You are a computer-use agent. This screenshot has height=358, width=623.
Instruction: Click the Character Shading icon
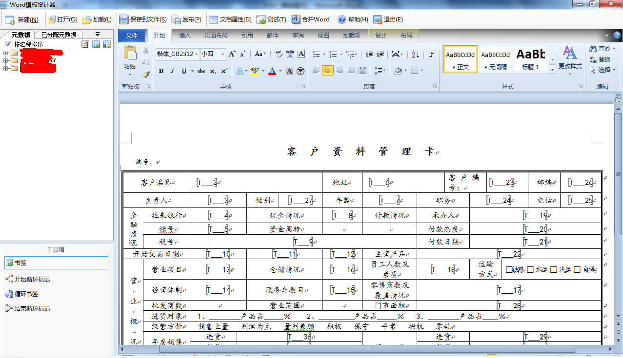[289, 71]
